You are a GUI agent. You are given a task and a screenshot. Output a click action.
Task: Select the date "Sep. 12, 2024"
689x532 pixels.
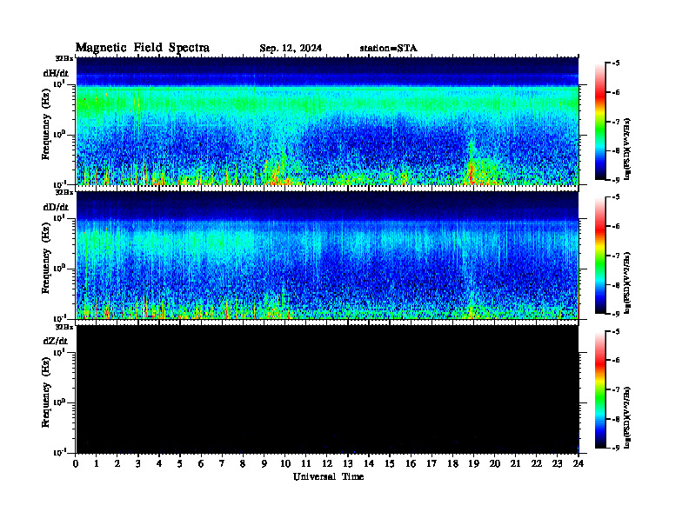291,49
